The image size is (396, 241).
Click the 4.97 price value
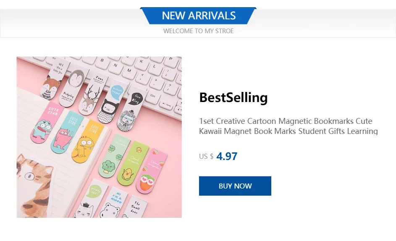[227, 156]
